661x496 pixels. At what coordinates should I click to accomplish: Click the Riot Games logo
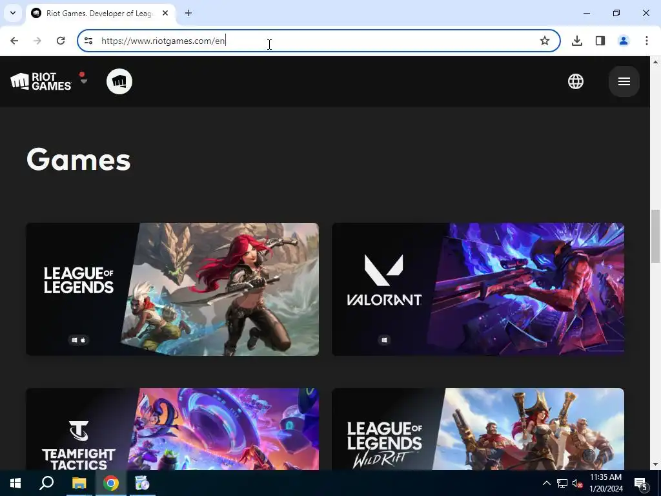[41, 81]
